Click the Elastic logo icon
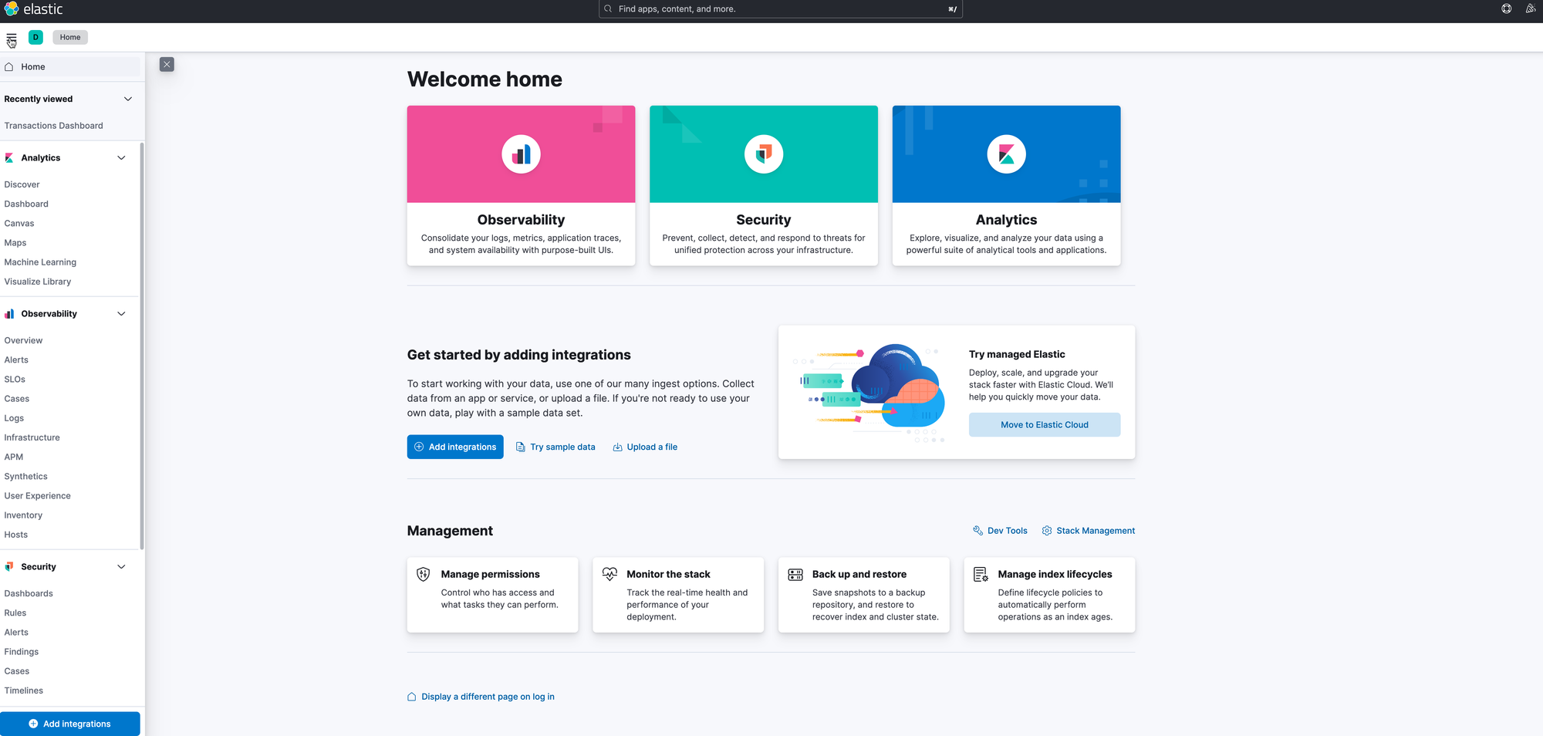 pyautogui.click(x=12, y=9)
